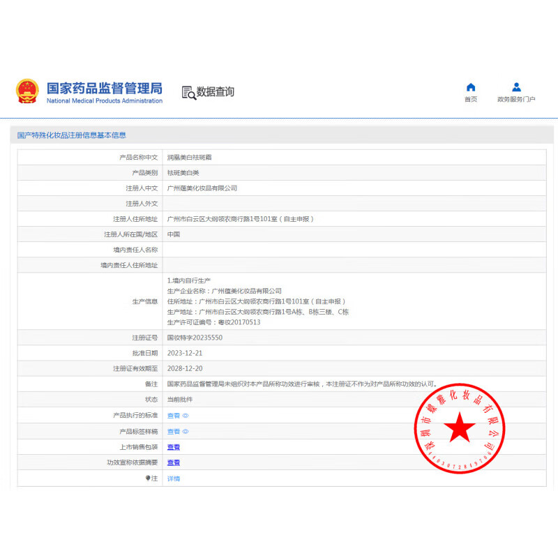Image resolution: width=558 pixels, height=558 pixels.
Task: Open 查看 link for 上市销售包装
Action: click(x=173, y=447)
